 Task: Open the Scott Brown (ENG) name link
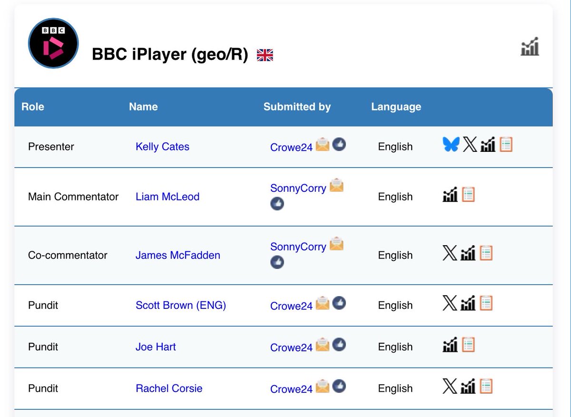(181, 305)
